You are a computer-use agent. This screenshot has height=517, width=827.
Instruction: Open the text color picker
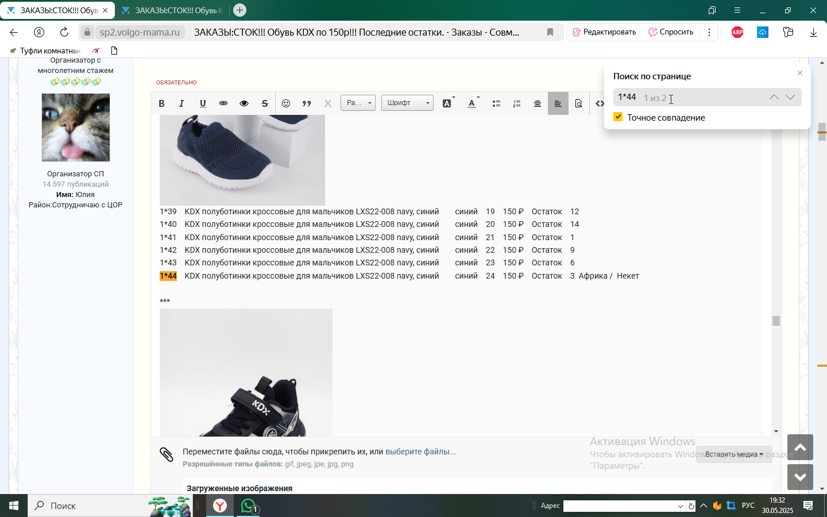pos(472,103)
